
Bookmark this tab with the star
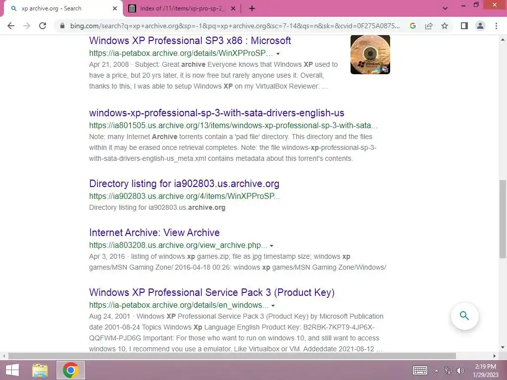tap(445, 26)
